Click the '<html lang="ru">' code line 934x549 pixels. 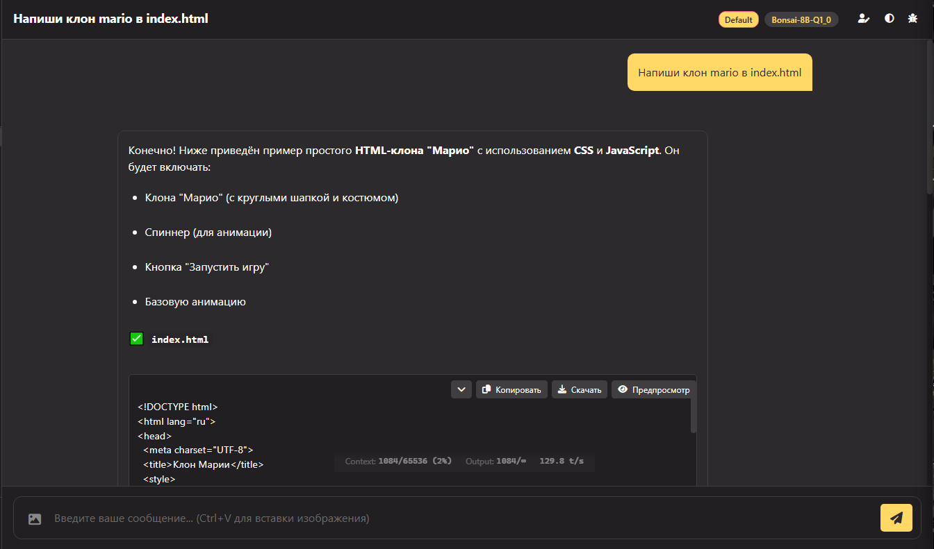(177, 422)
